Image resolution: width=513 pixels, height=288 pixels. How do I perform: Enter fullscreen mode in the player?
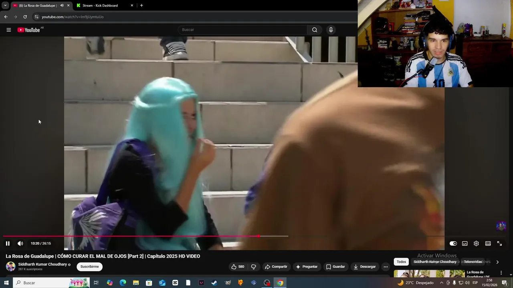point(499,243)
